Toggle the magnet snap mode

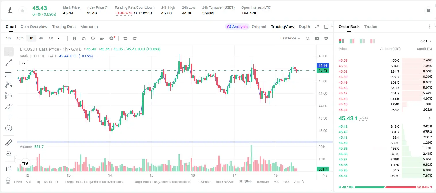[x=9, y=168]
